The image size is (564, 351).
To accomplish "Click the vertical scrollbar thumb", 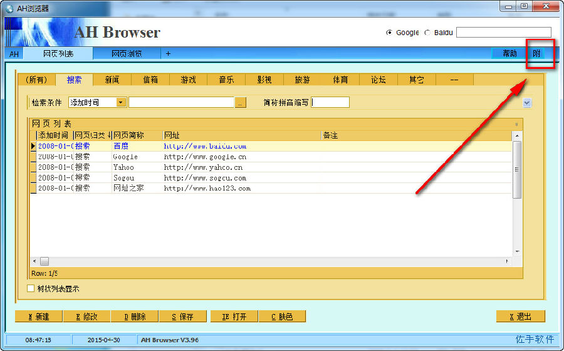I will pyautogui.click(x=517, y=170).
